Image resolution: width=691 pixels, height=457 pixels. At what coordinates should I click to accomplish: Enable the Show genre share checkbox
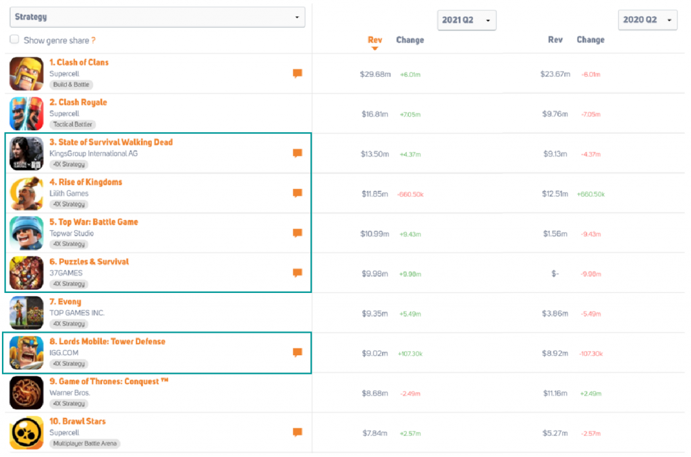coord(15,40)
